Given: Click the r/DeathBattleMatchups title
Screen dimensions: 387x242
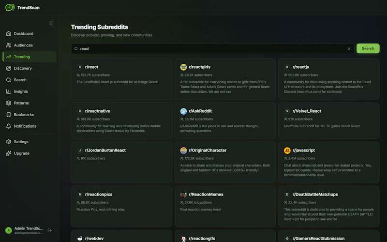Looking at the screenshot, I should (x=315, y=195).
